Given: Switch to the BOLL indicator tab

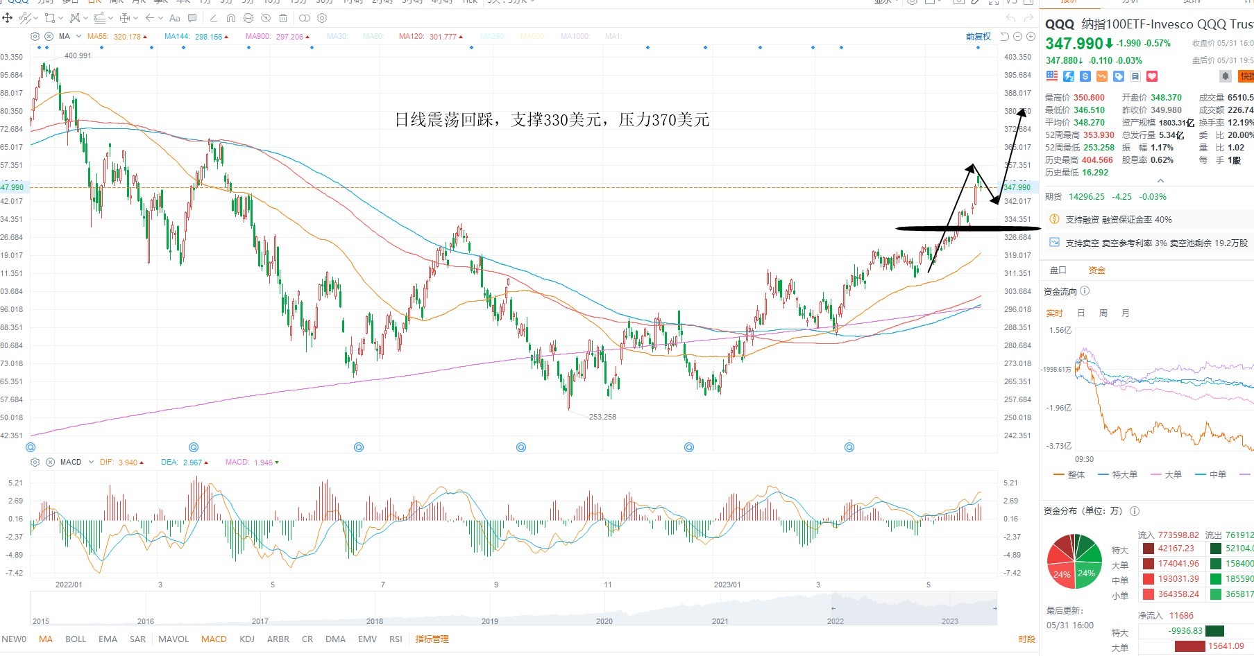Looking at the screenshot, I should tap(76, 639).
